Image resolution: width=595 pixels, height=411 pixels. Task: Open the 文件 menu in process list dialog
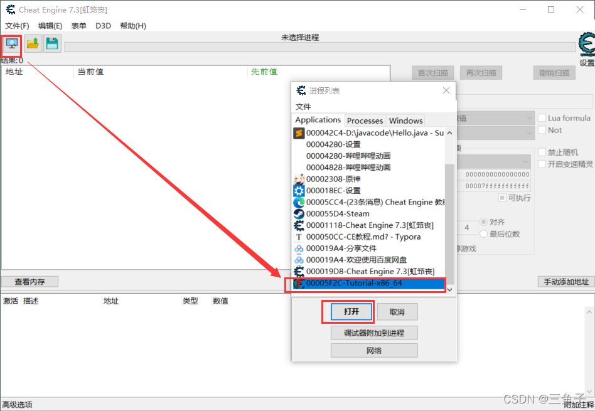coord(303,107)
